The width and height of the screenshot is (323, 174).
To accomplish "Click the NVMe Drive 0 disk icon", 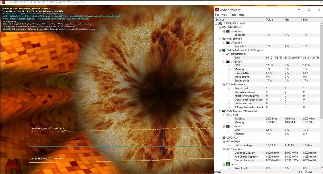I will (x=224, y=27).
